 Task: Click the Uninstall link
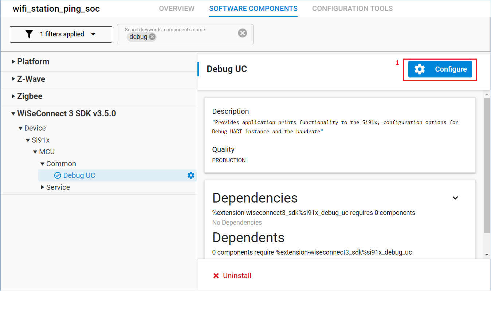pos(237,276)
